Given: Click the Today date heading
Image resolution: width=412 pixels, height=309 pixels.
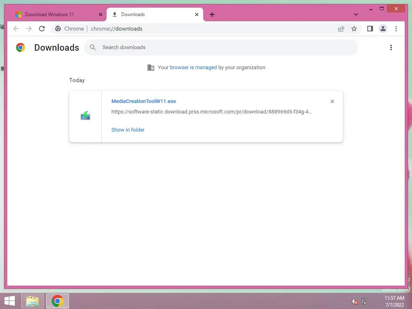Looking at the screenshot, I should point(77,80).
